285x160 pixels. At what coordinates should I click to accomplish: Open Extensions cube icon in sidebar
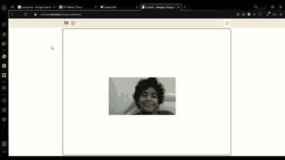[x=4, y=110]
